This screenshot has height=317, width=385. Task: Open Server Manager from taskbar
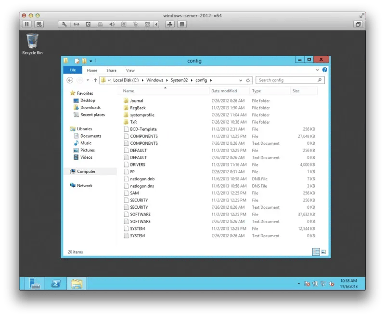click(x=35, y=283)
